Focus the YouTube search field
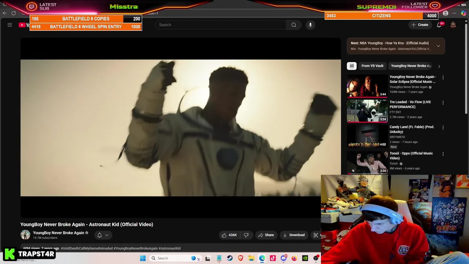This screenshot has width=469, height=264. [221, 25]
